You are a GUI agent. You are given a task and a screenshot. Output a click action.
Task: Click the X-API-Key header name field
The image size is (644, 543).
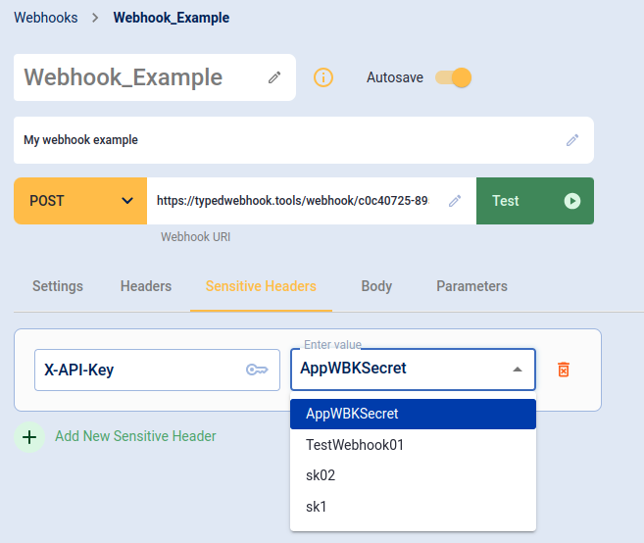[157, 370]
